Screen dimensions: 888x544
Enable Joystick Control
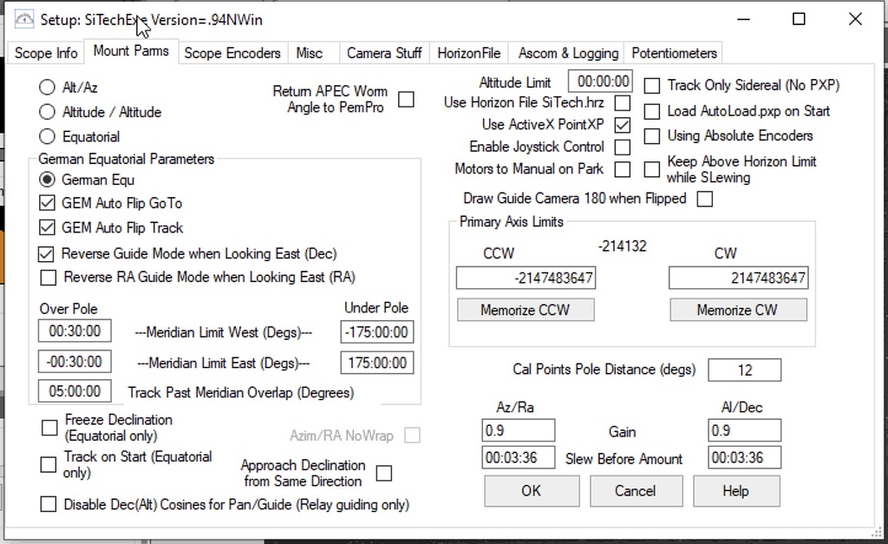pyautogui.click(x=621, y=147)
